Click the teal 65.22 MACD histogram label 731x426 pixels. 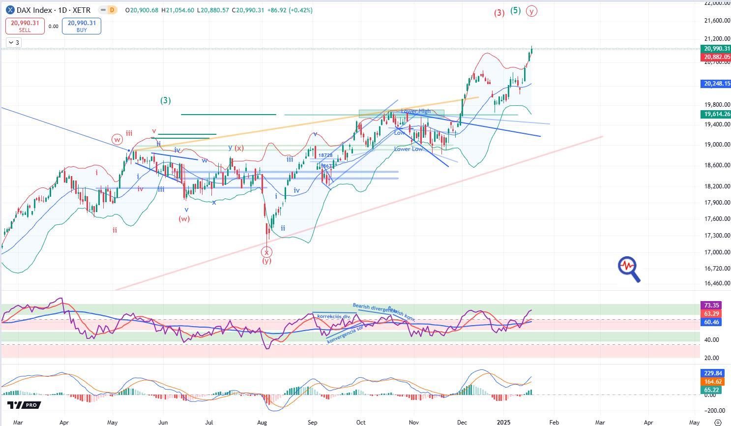[x=711, y=390]
